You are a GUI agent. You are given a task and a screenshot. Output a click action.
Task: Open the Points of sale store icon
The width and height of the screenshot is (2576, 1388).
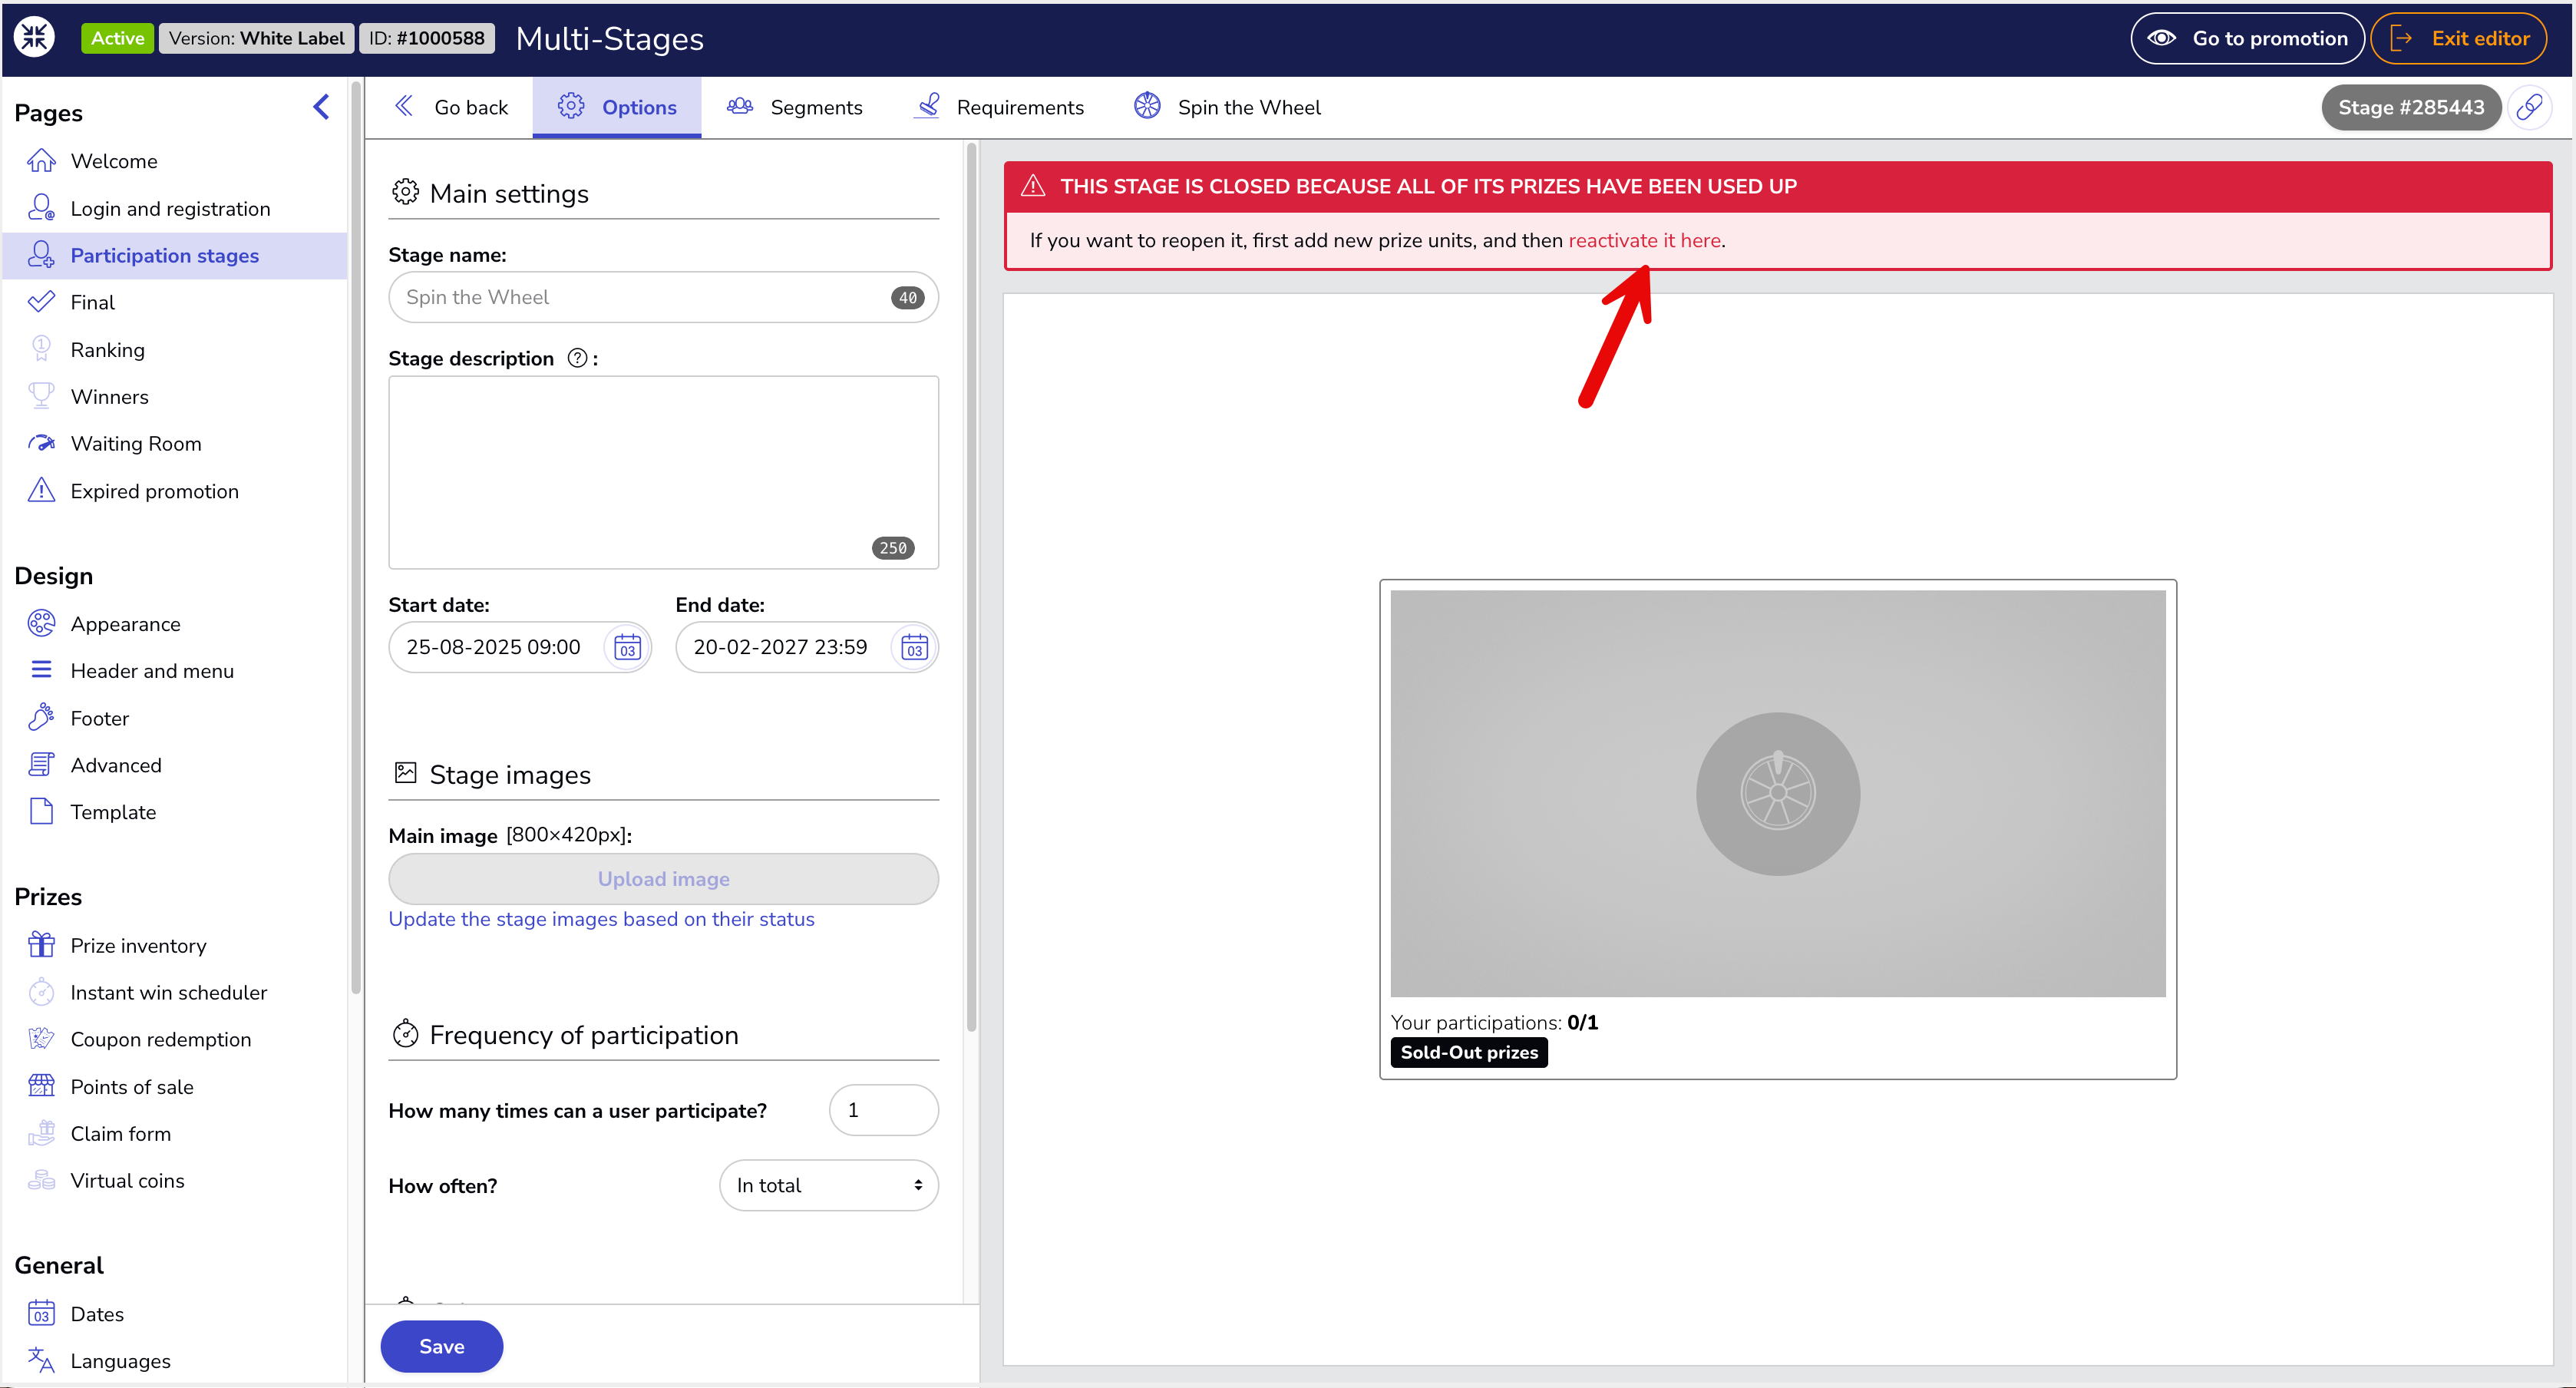(41, 1086)
